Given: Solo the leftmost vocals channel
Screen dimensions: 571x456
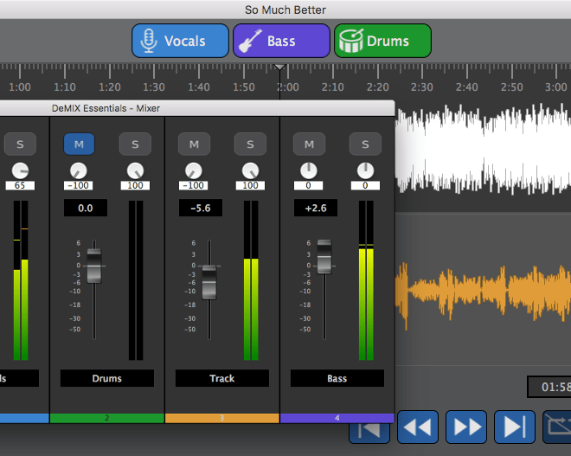Looking at the screenshot, I should click(20, 145).
